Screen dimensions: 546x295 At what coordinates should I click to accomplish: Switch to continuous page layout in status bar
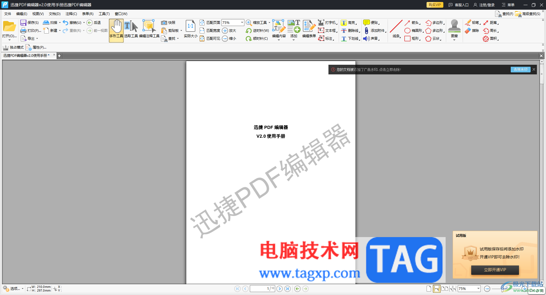[x=437, y=289]
